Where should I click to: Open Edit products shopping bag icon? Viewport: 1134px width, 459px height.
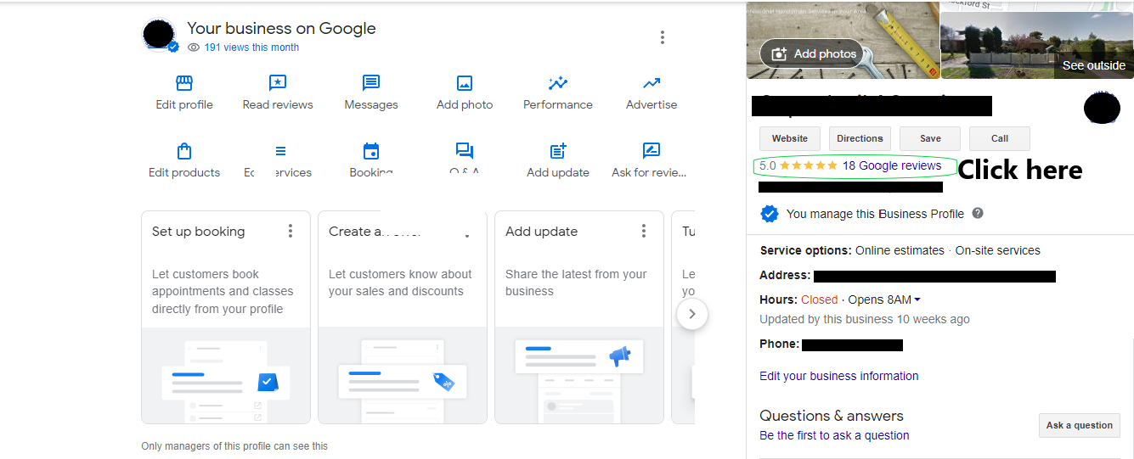[x=184, y=151]
